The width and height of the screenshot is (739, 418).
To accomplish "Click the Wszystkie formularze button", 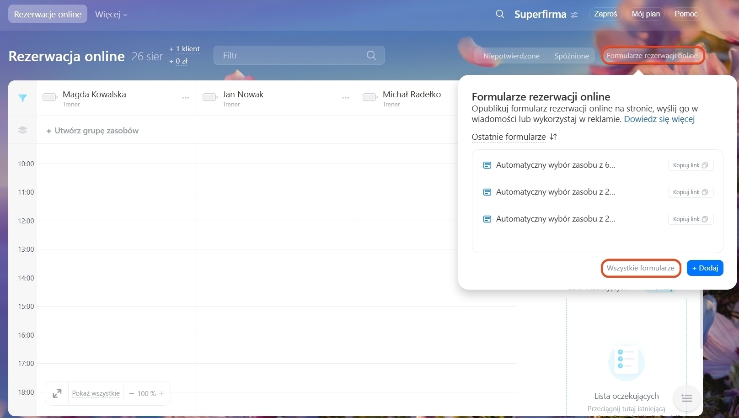I will (640, 268).
